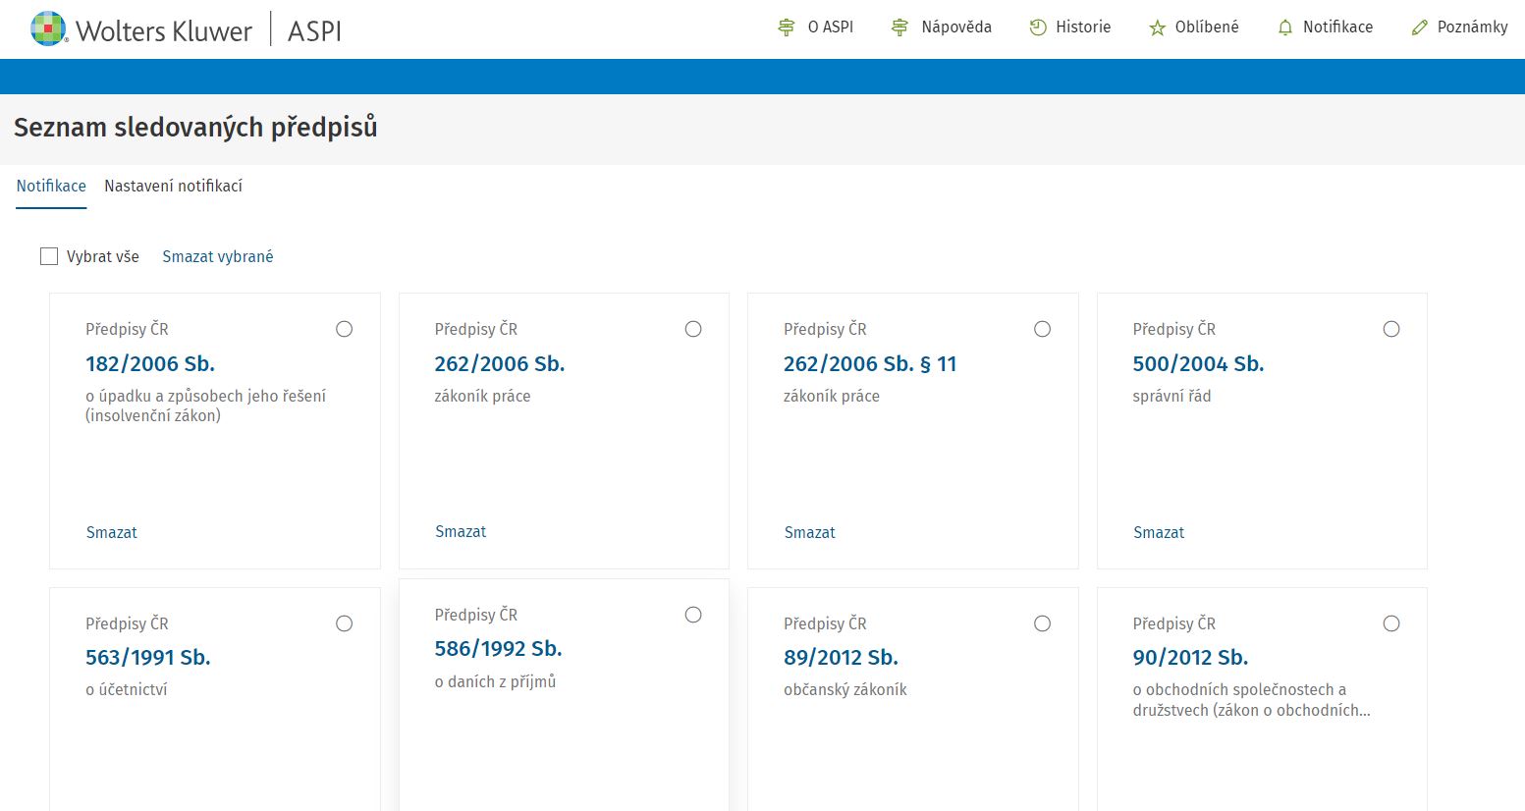
Task: Select radio button on 500/2004 Sb. card
Action: click(x=1391, y=329)
